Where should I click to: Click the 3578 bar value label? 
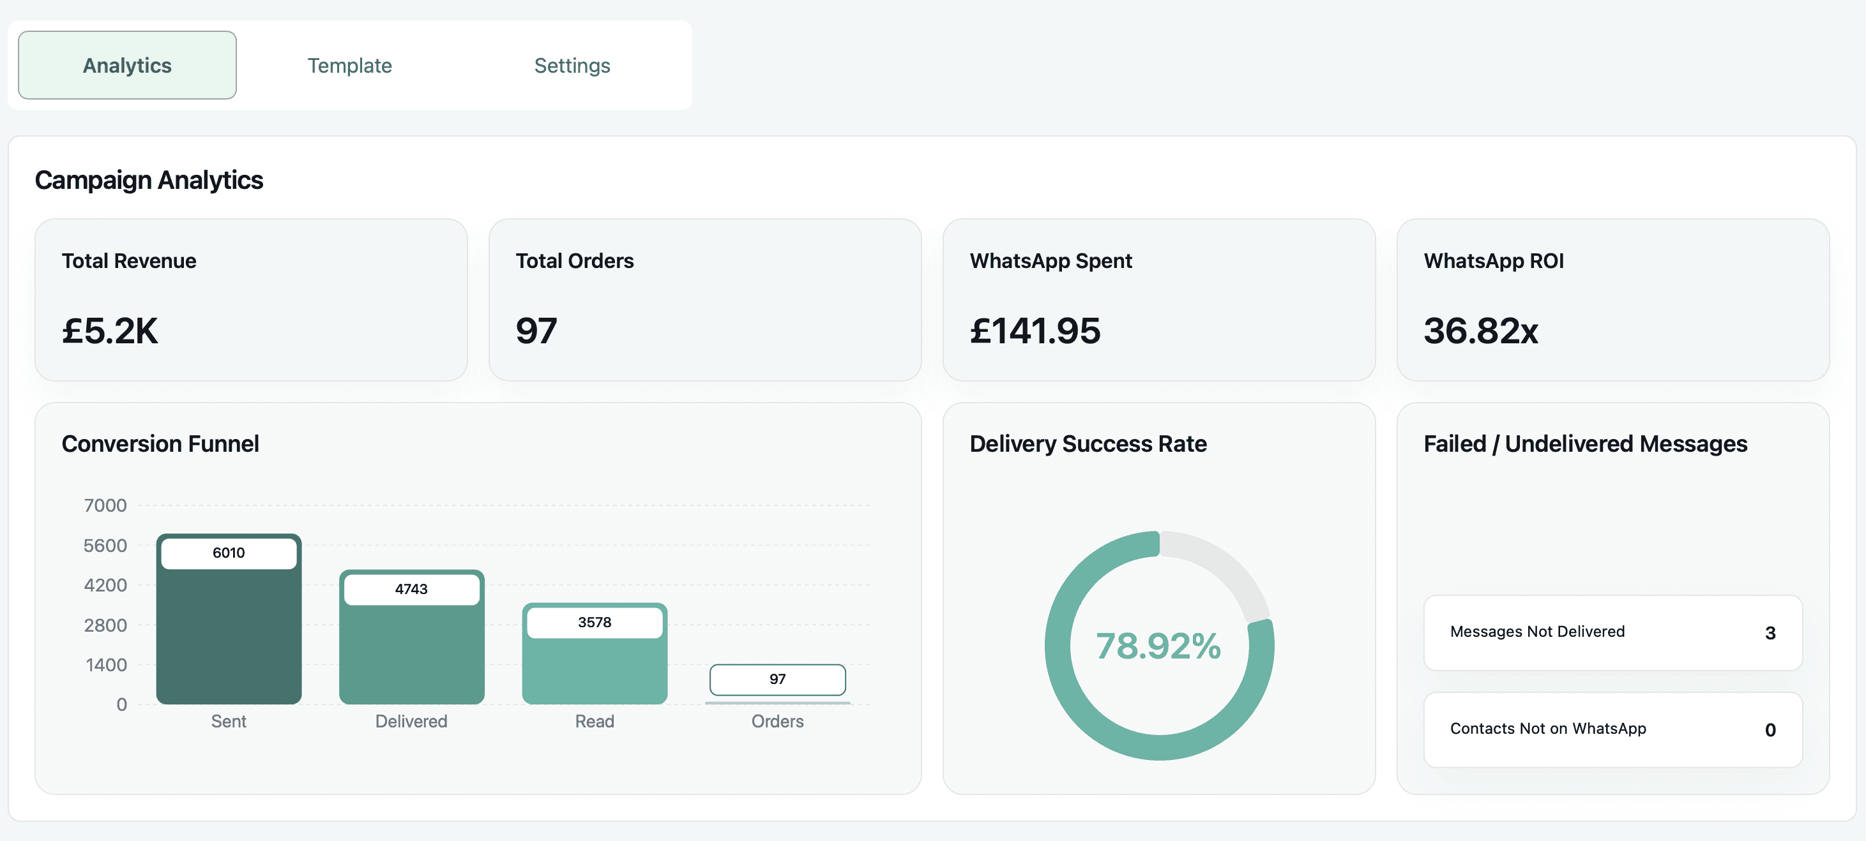(594, 622)
